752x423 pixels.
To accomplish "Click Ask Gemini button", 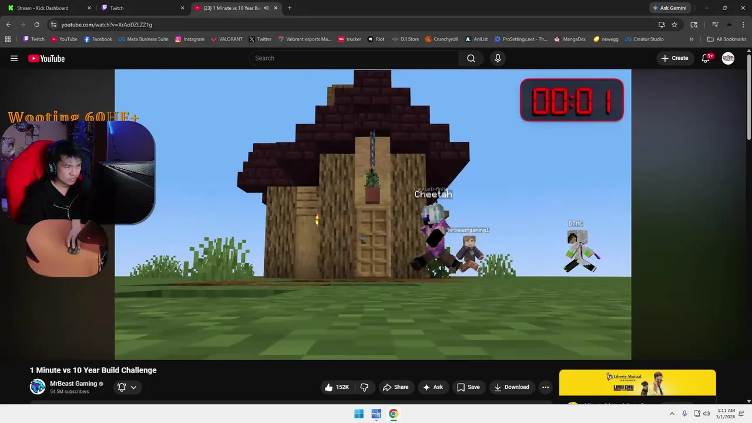I will [669, 8].
